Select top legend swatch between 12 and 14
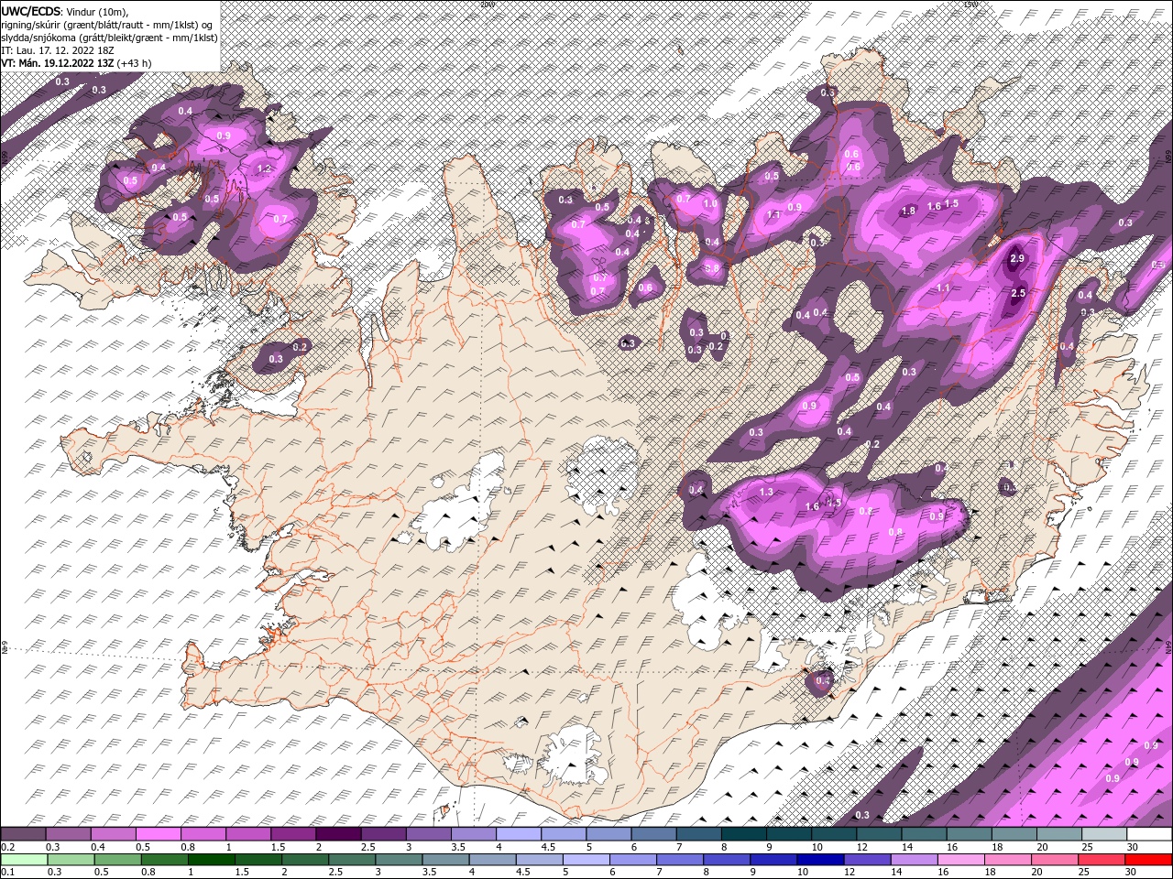Viewport: 1173px width, 879px height. point(878,834)
